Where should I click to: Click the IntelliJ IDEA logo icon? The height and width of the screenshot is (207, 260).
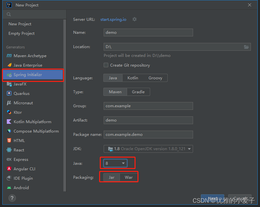coord(9,5)
